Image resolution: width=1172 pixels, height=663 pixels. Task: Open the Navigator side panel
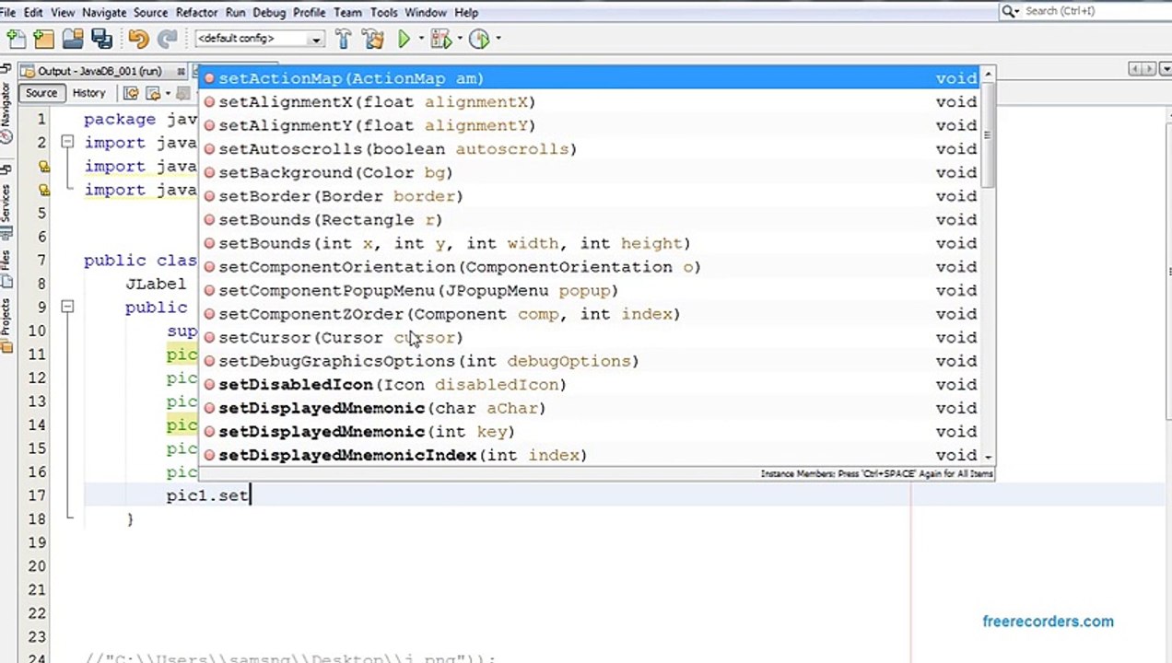click(x=6, y=110)
